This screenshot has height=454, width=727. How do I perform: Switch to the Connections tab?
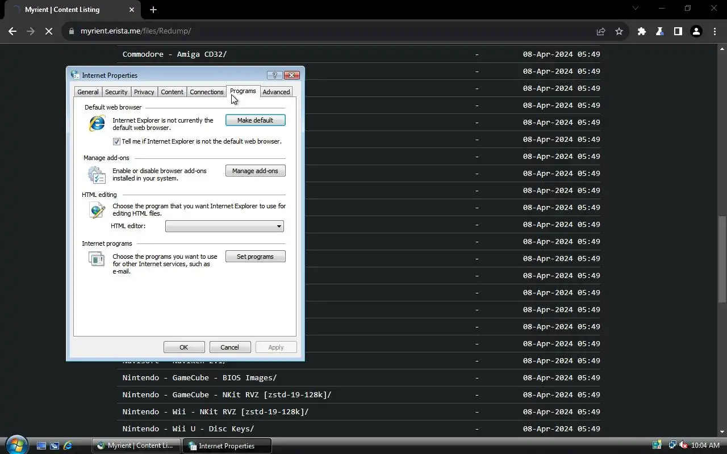(x=207, y=92)
